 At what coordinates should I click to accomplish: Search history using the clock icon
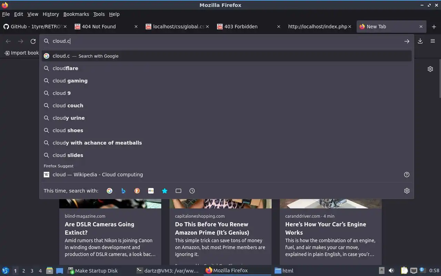coord(192,191)
